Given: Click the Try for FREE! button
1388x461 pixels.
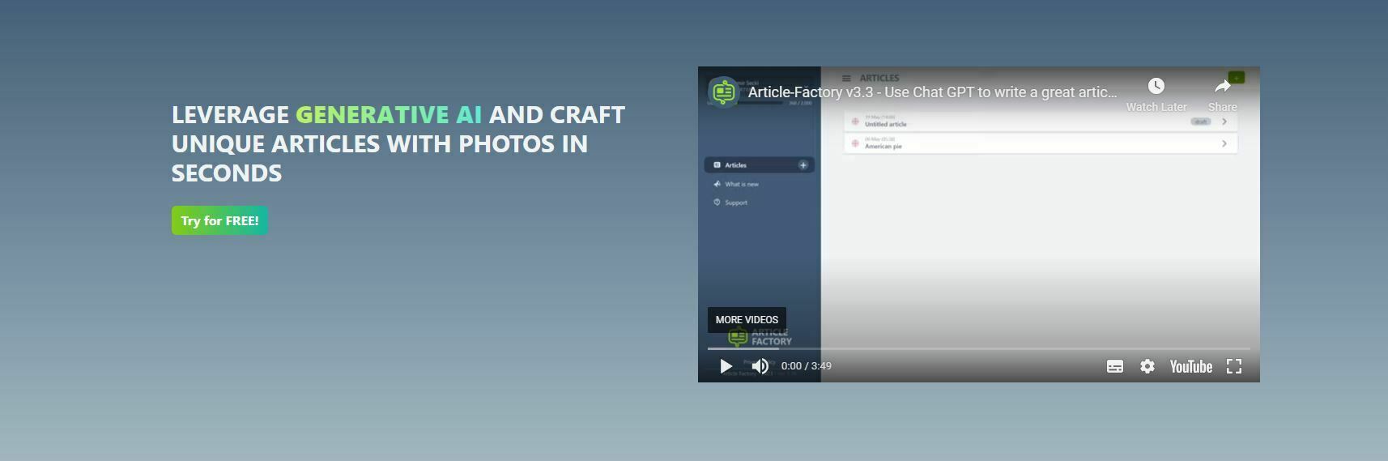Looking at the screenshot, I should point(219,220).
